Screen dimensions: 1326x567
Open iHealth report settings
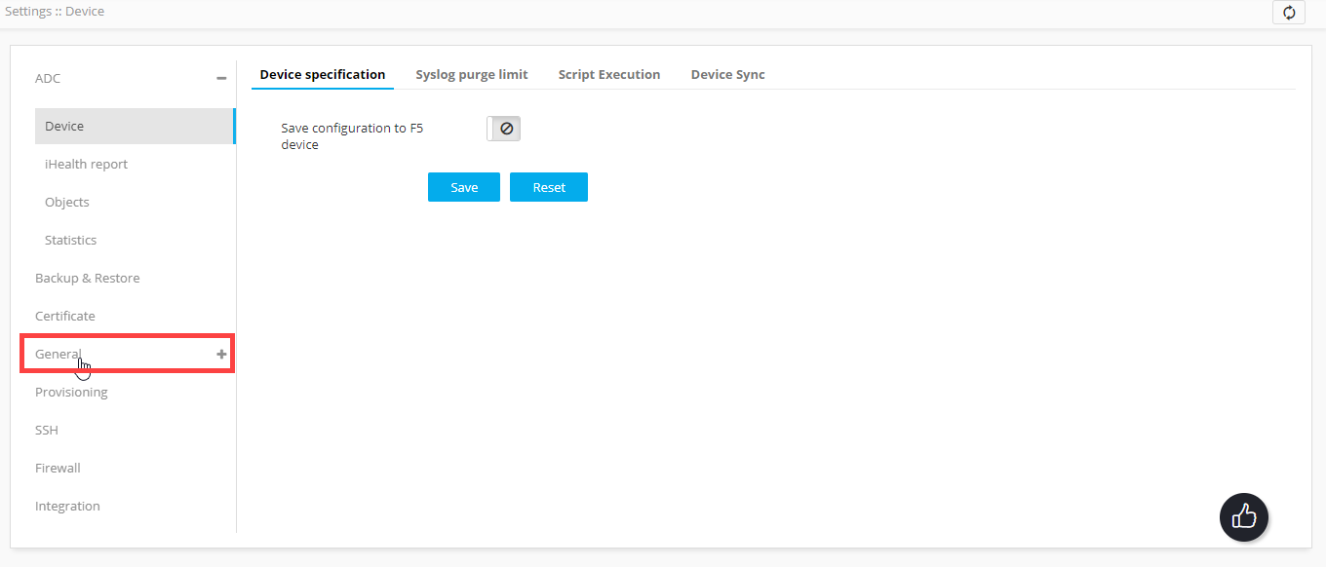[x=87, y=165]
